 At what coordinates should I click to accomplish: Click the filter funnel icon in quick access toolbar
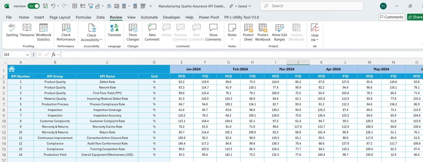pyautogui.click(x=90, y=6)
